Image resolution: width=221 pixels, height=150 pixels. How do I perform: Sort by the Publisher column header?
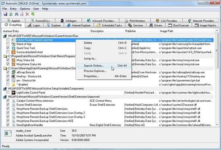point(130,31)
